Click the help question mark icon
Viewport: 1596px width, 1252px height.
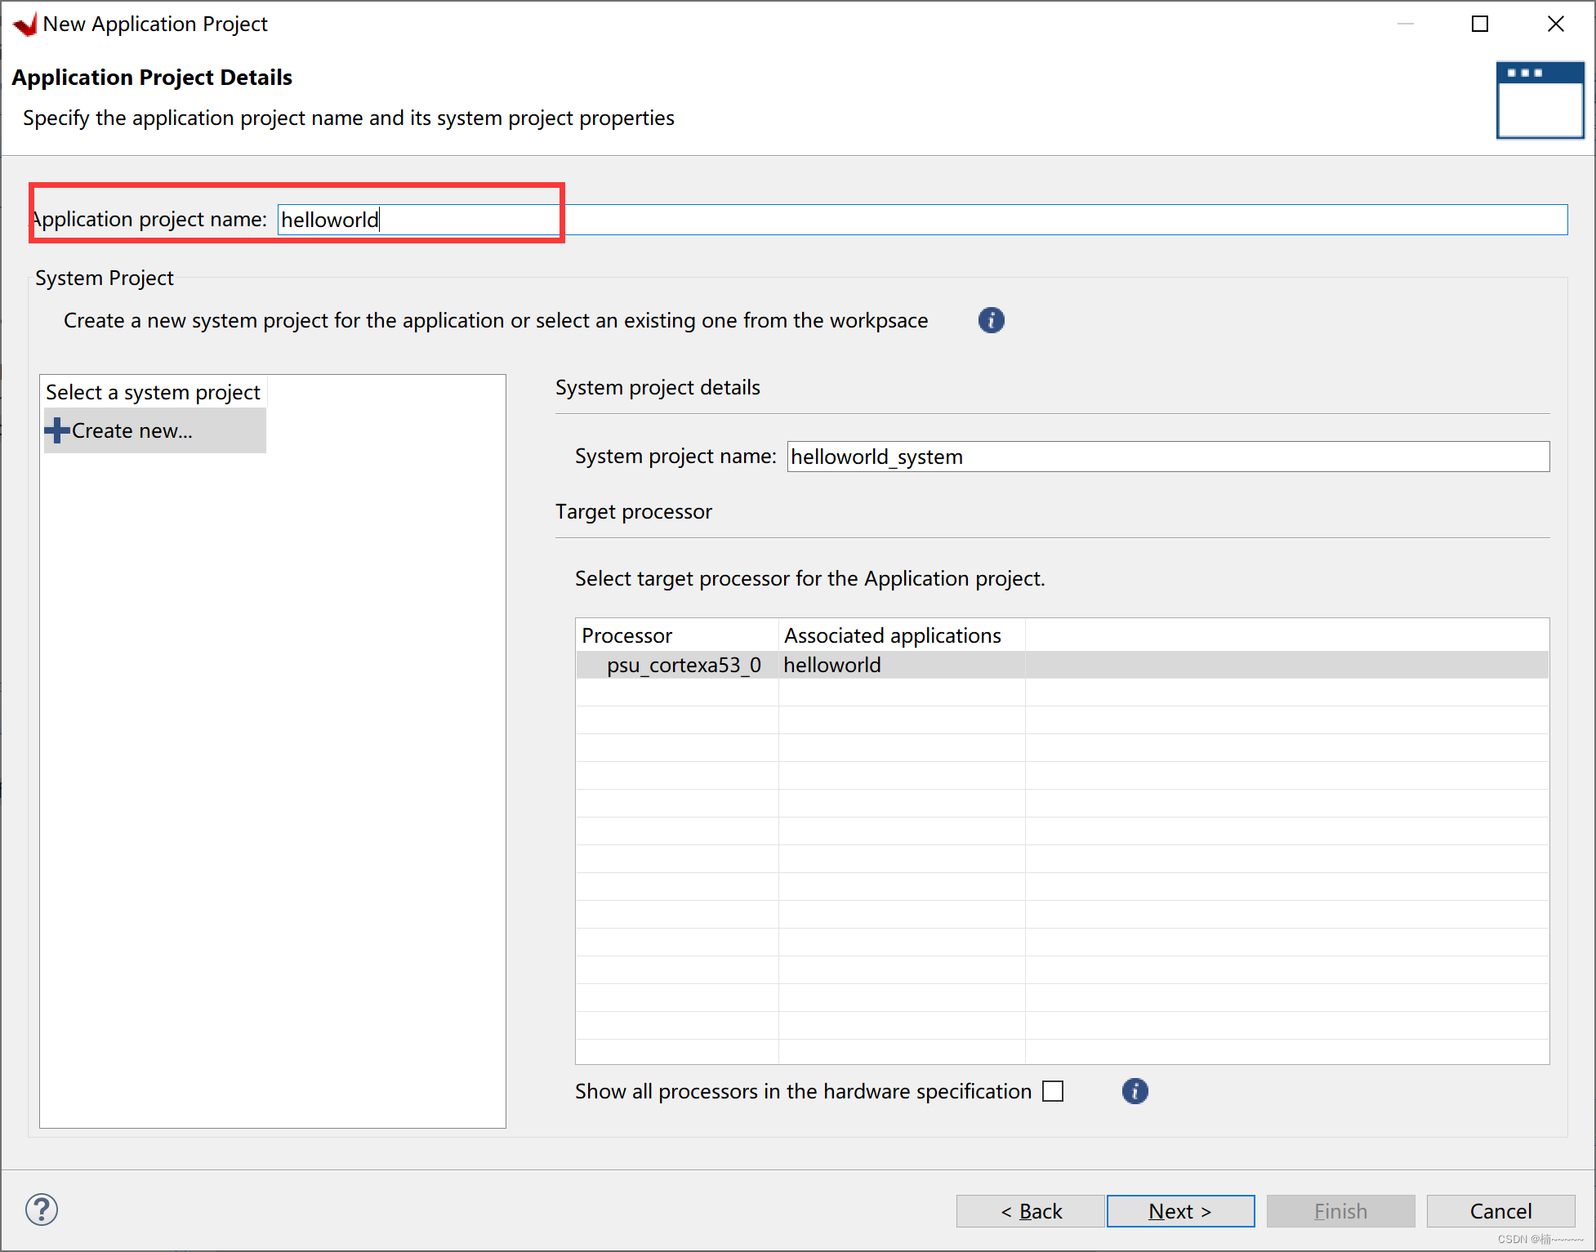[42, 1210]
